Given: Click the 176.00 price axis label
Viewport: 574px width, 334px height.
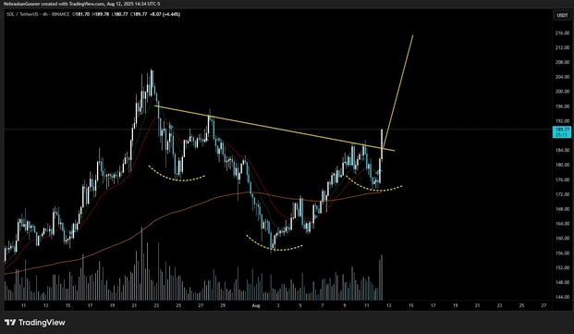Looking at the screenshot, I should point(562,179).
